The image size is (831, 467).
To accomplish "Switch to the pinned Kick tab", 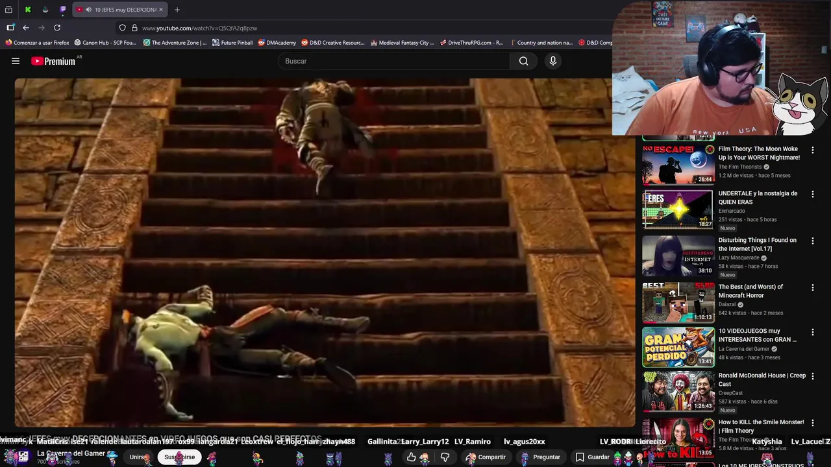I will pos(28,10).
